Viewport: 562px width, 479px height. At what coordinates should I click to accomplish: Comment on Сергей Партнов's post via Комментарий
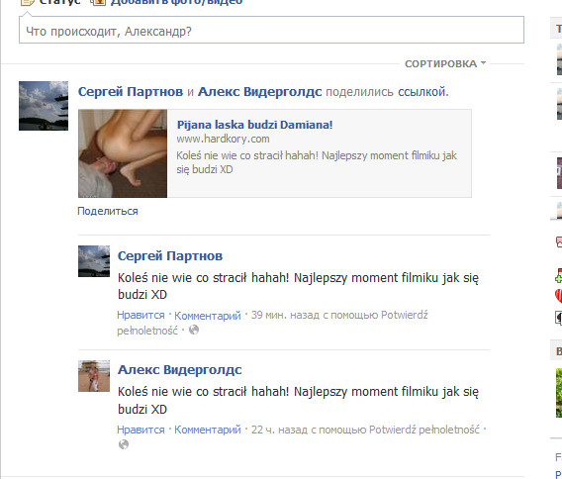tap(208, 316)
